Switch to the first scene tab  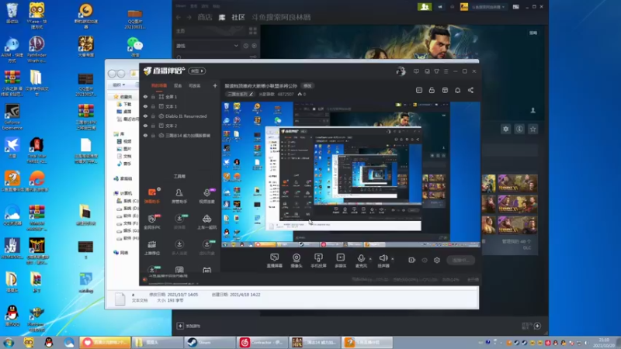click(x=159, y=86)
